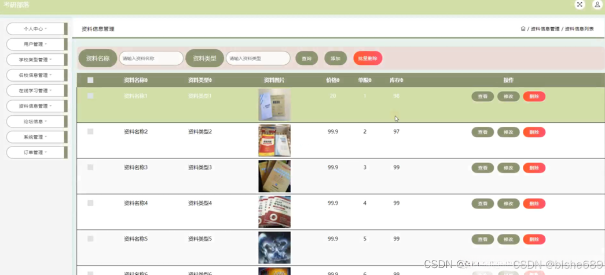Expand the 系统管理 sidebar menu

[x=37, y=137]
